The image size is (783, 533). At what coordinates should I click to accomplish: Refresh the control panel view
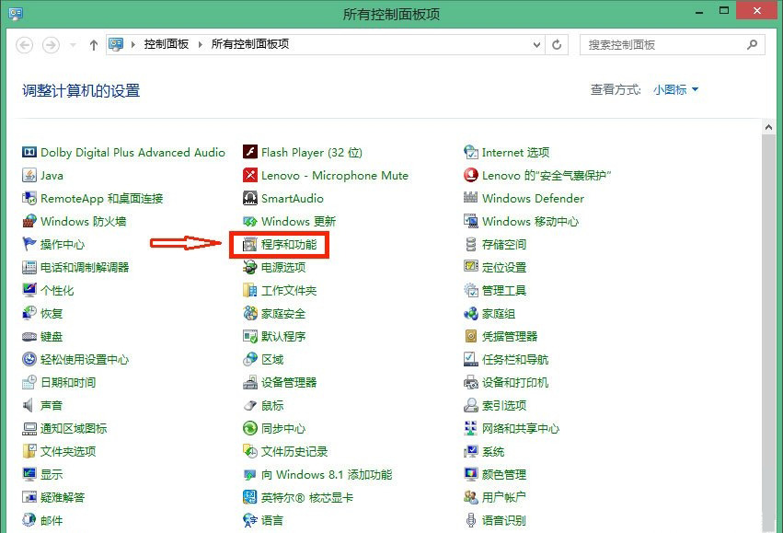click(557, 45)
